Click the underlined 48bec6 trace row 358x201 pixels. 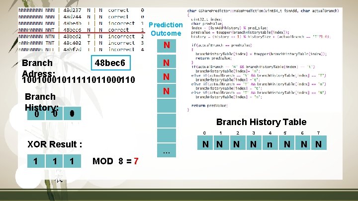[x=81, y=30]
